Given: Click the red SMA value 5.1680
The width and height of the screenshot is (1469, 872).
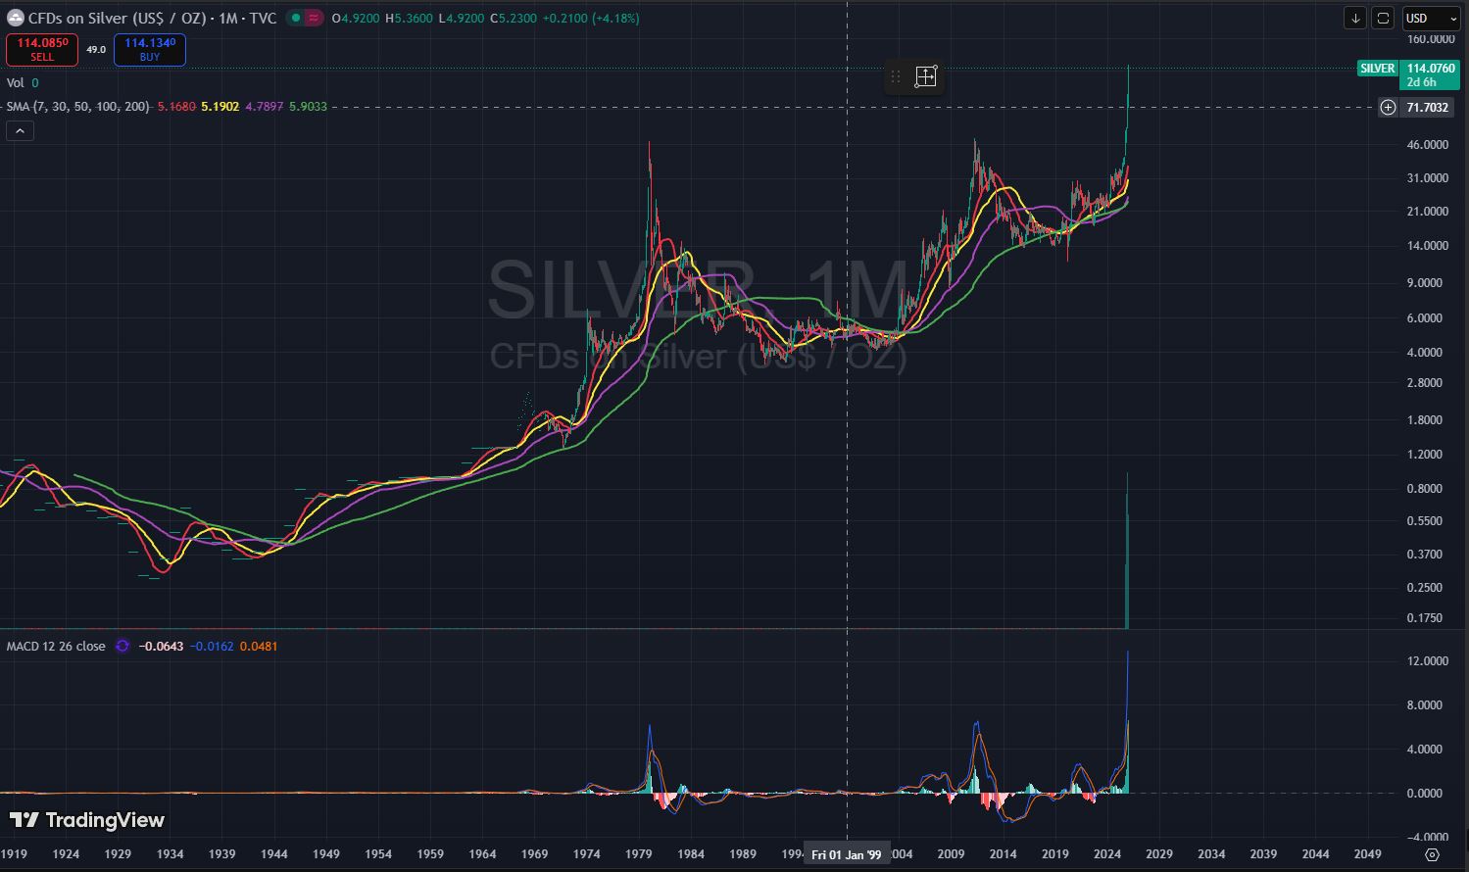Looking at the screenshot, I should tap(176, 106).
